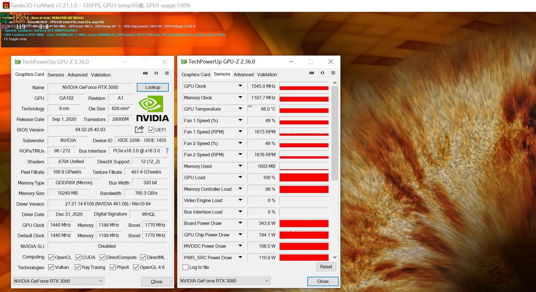Click the GPU Load red graph bar
The width and height of the screenshot is (536, 292).
[304, 177]
